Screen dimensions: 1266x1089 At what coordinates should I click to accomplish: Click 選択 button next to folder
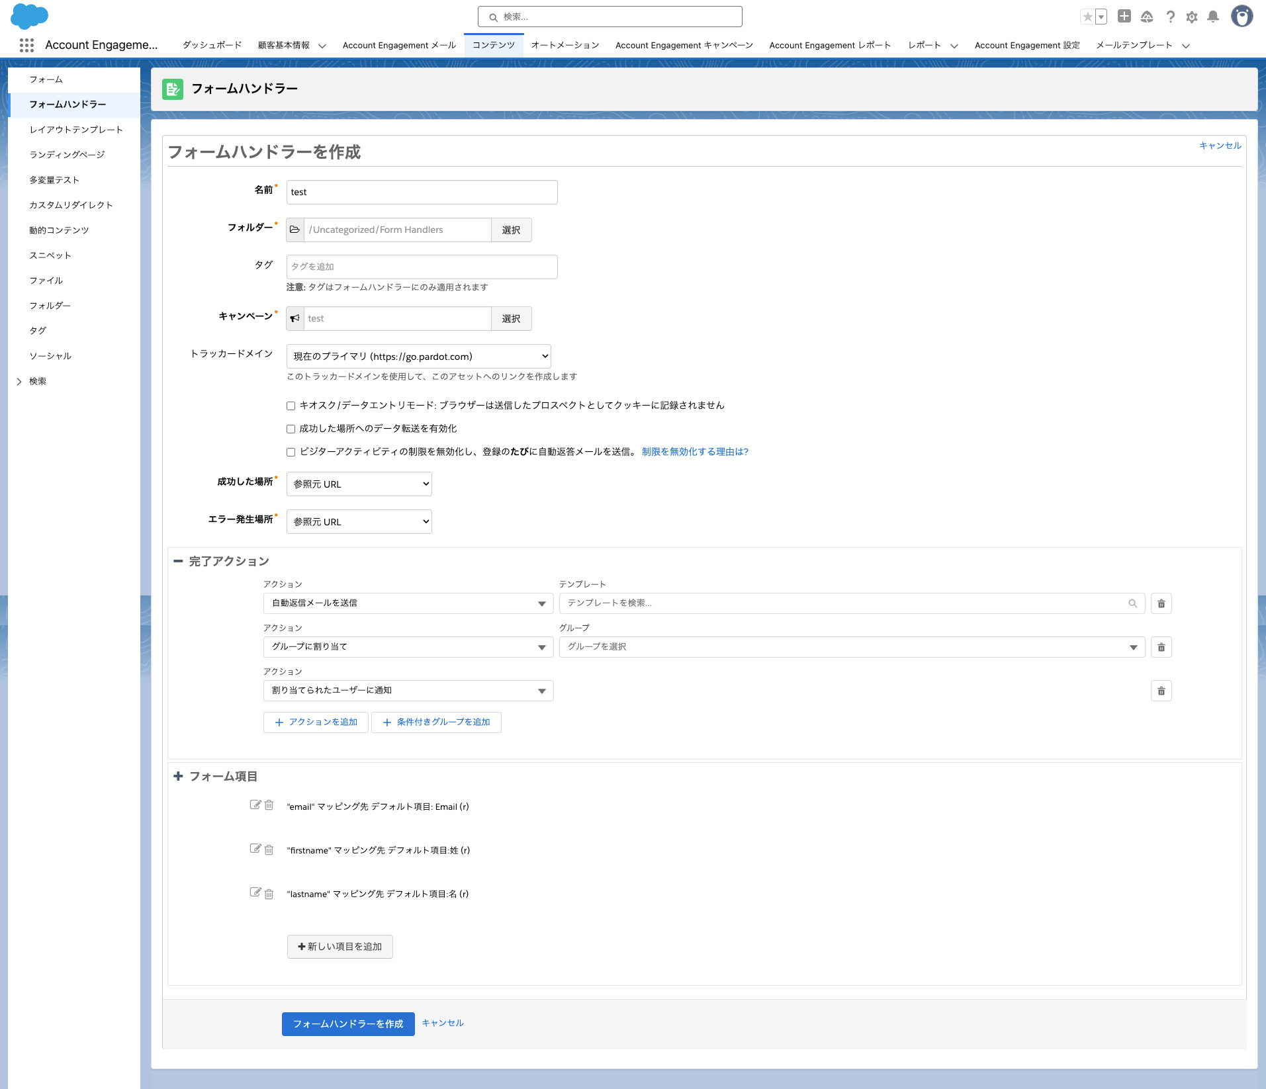tap(511, 230)
